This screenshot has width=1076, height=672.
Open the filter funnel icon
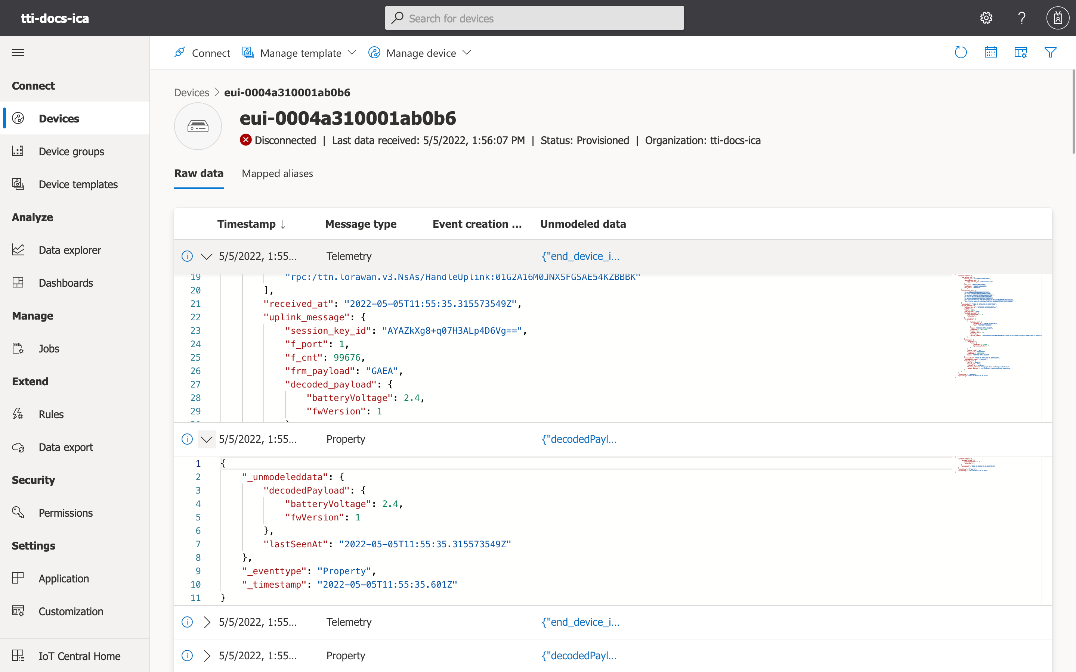click(x=1050, y=52)
